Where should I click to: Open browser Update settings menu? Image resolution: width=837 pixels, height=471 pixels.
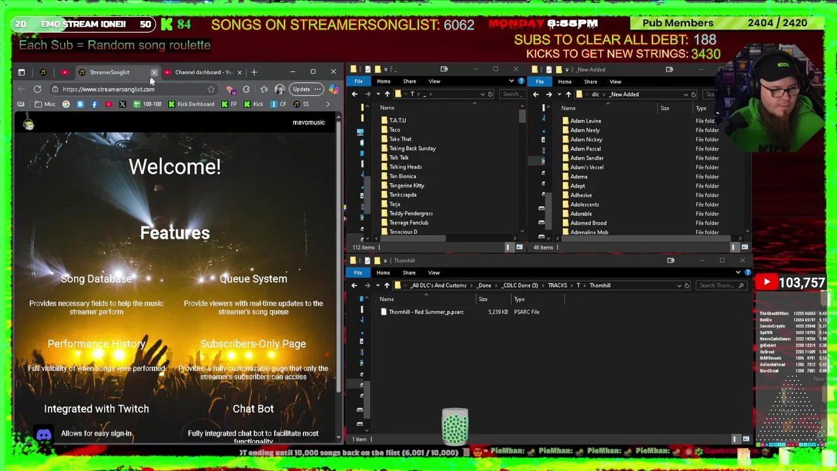click(x=307, y=89)
